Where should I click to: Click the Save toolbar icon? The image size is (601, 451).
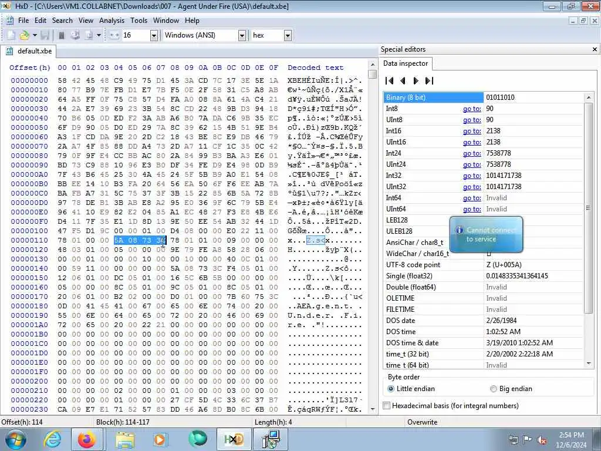pyautogui.click(x=45, y=35)
